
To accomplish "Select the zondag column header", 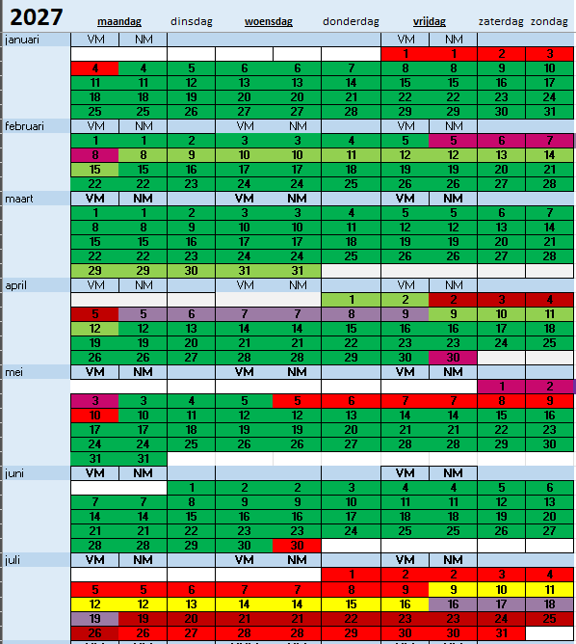I will click(549, 21).
